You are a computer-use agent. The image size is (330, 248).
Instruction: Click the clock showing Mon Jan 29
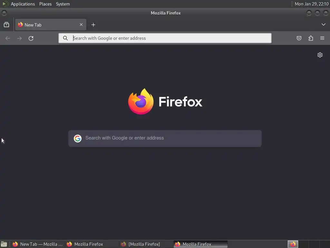[x=312, y=4]
